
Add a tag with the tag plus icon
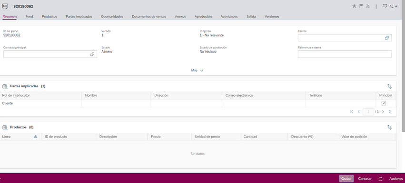[x=393, y=6]
